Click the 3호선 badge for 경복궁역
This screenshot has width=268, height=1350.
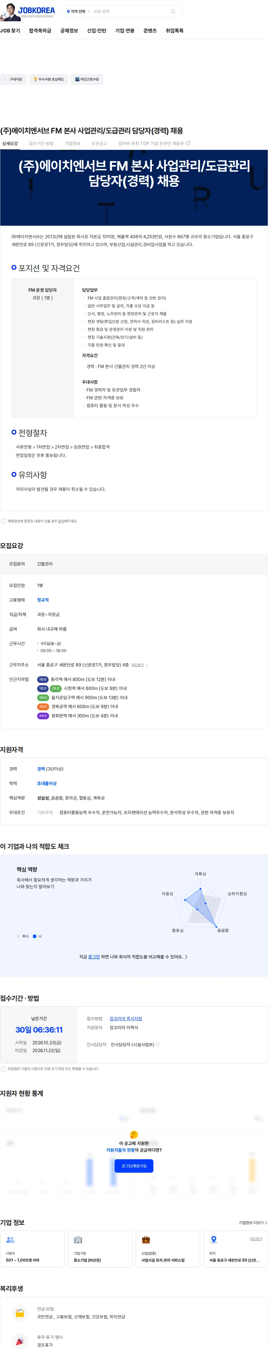pos(43,706)
